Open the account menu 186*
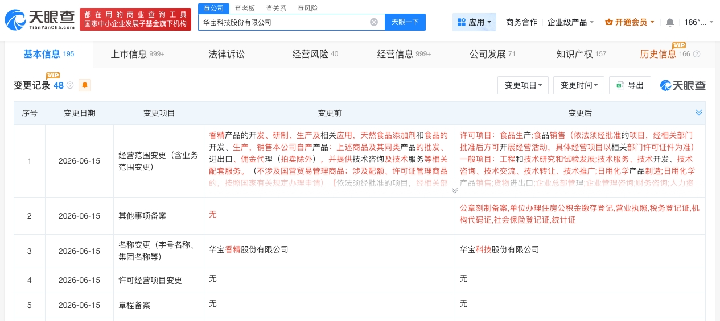The image size is (720, 321). [698, 22]
